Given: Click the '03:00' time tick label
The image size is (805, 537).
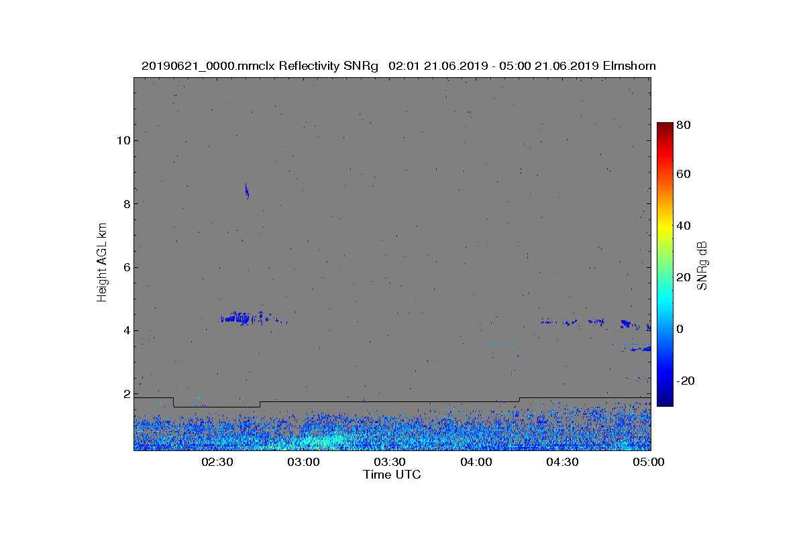Looking at the screenshot, I should (303, 462).
